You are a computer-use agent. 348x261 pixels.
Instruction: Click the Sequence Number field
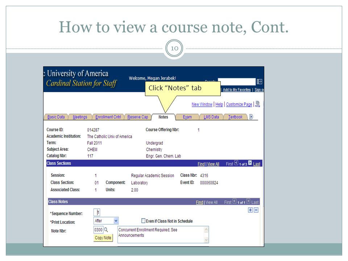click(97, 212)
